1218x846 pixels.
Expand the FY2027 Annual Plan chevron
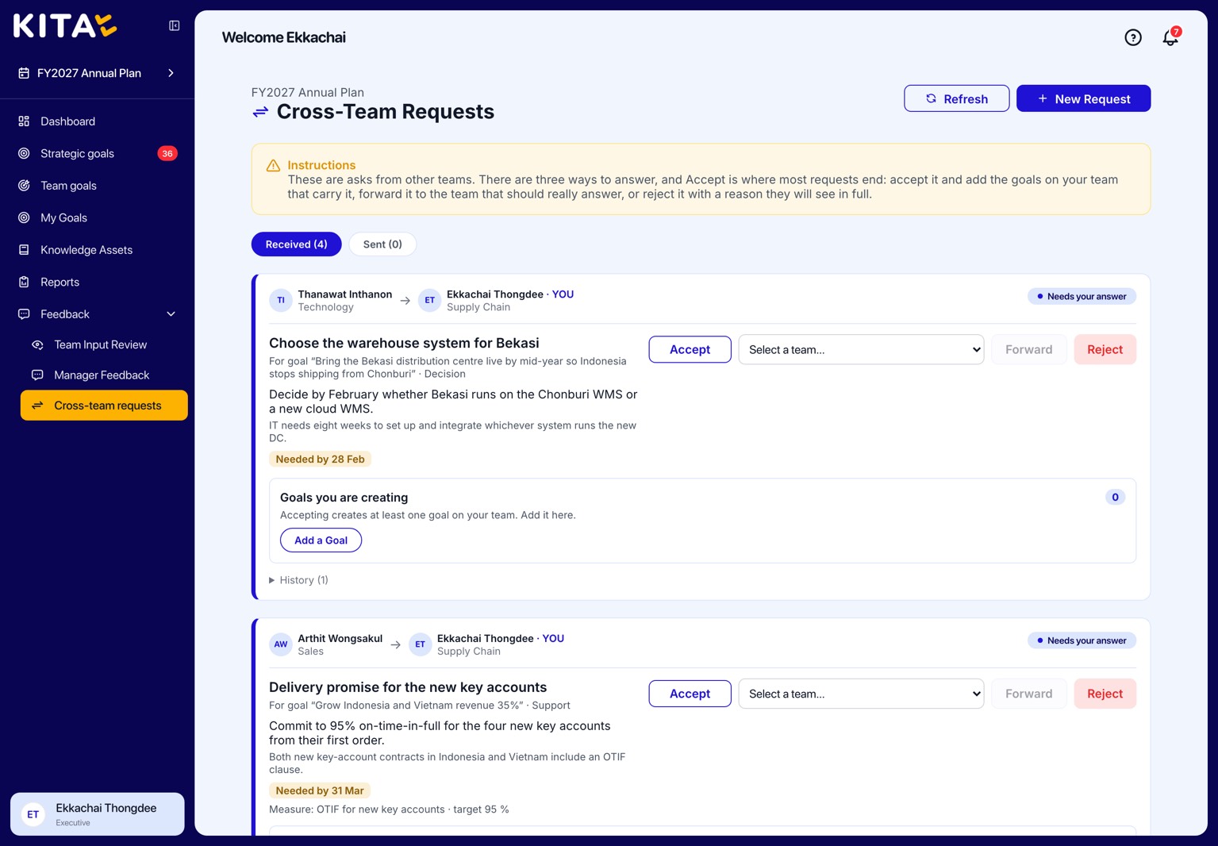tap(171, 73)
